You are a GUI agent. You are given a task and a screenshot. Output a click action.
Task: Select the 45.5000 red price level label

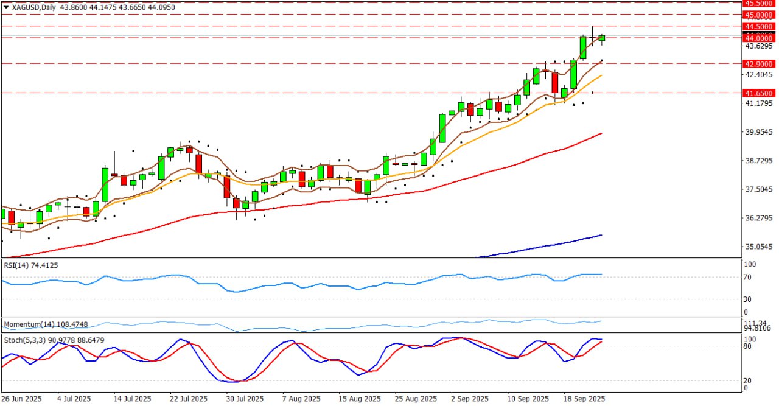(758, 3)
